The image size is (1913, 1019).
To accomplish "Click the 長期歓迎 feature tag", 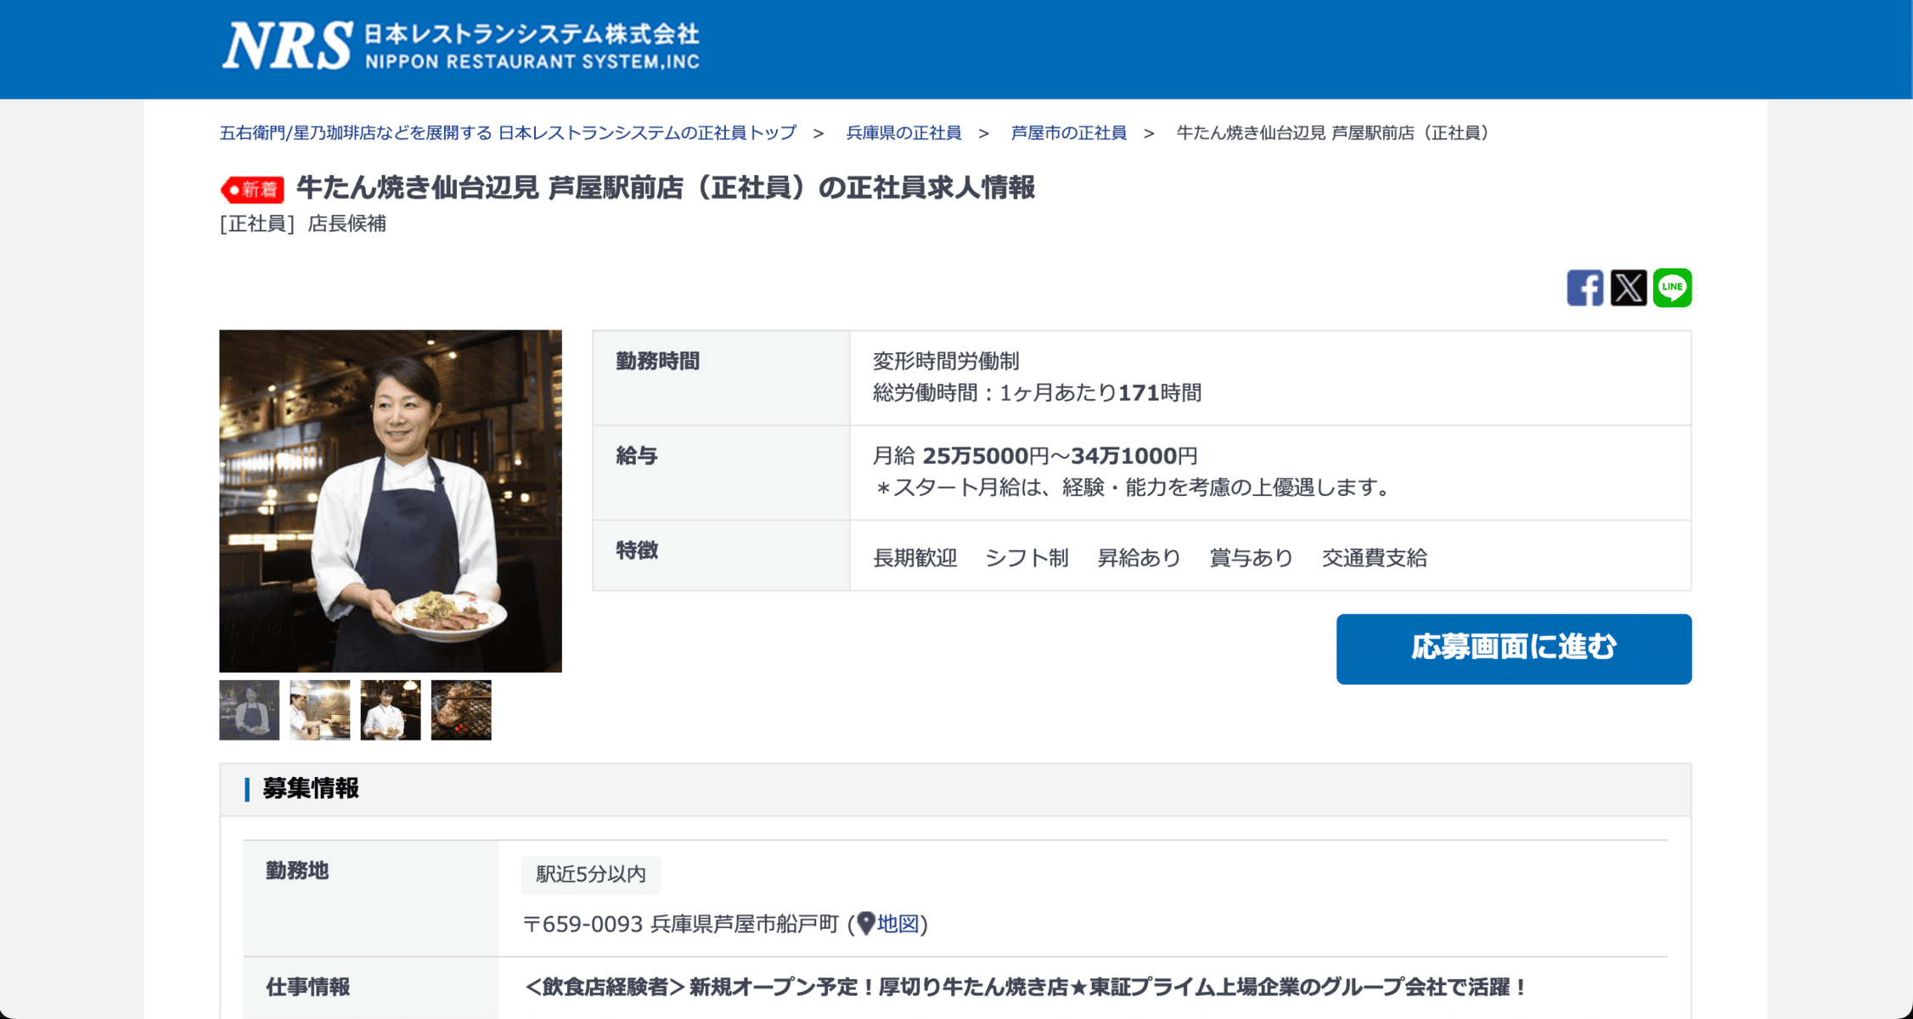I will tap(914, 558).
